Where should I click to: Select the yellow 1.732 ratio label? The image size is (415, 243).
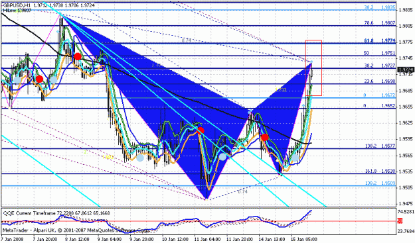(281, 90)
